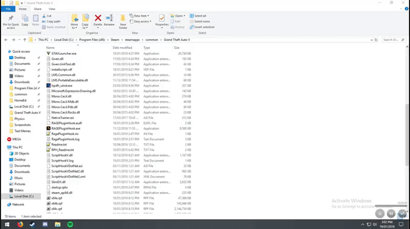Open recent locations dropdown arrow

tap(19, 40)
